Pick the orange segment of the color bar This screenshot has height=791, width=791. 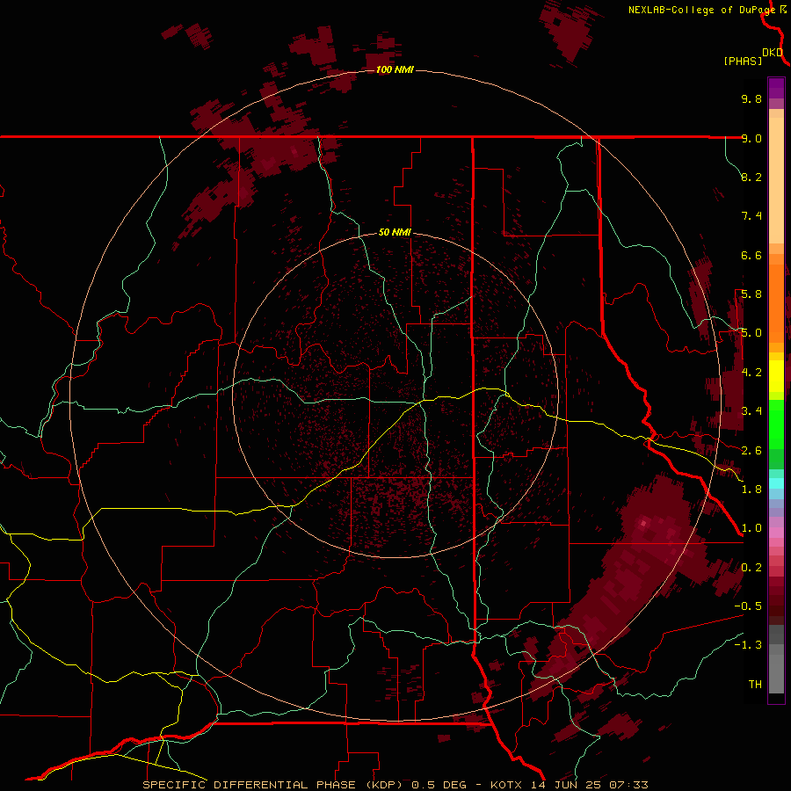pyautogui.click(x=776, y=302)
